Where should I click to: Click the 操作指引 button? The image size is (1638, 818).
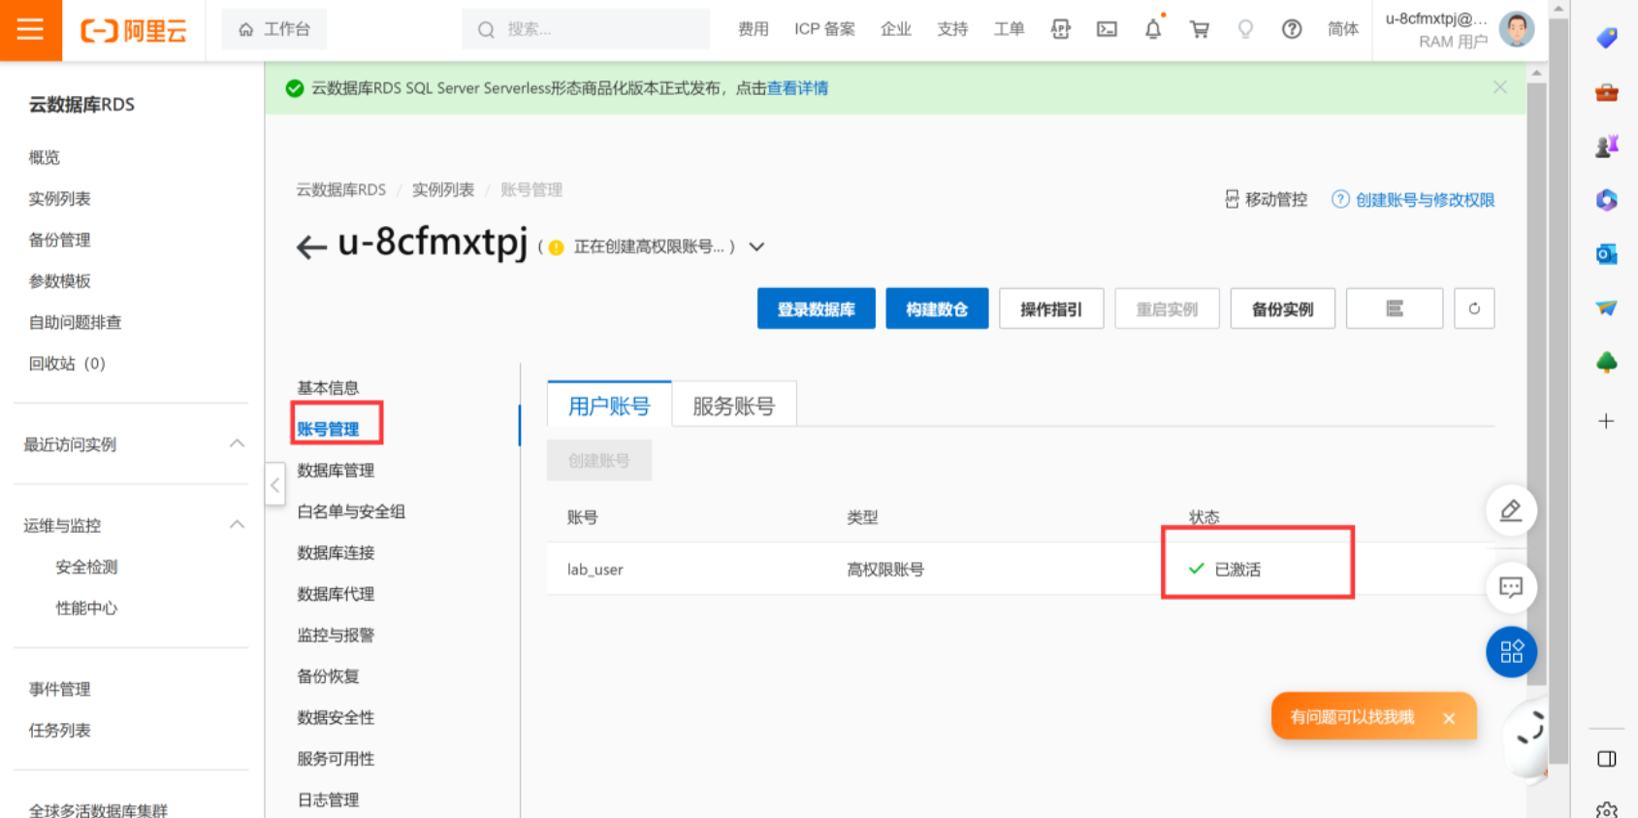coord(1051,309)
